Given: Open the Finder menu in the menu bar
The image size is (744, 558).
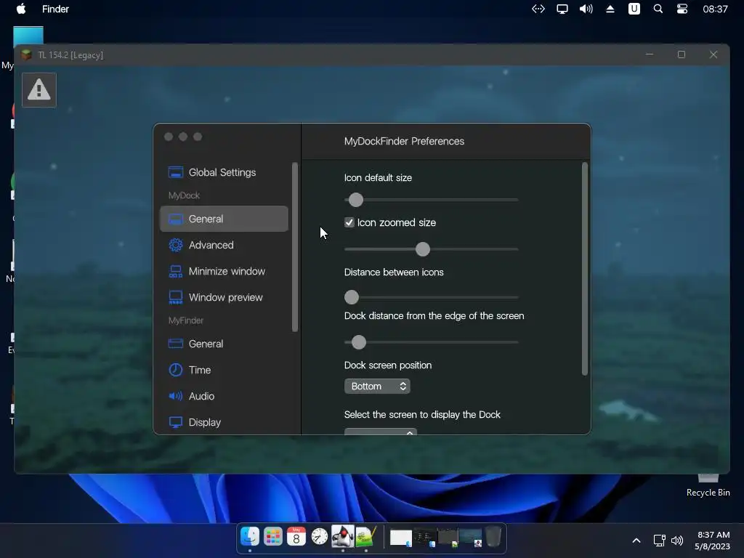Looking at the screenshot, I should [x=55, y=9].
